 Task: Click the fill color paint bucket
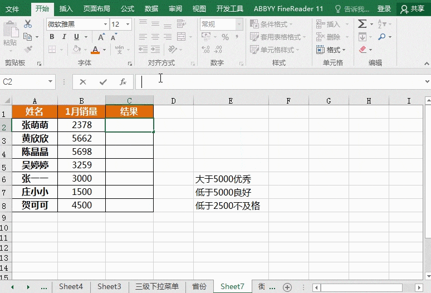tap(77, 50)
